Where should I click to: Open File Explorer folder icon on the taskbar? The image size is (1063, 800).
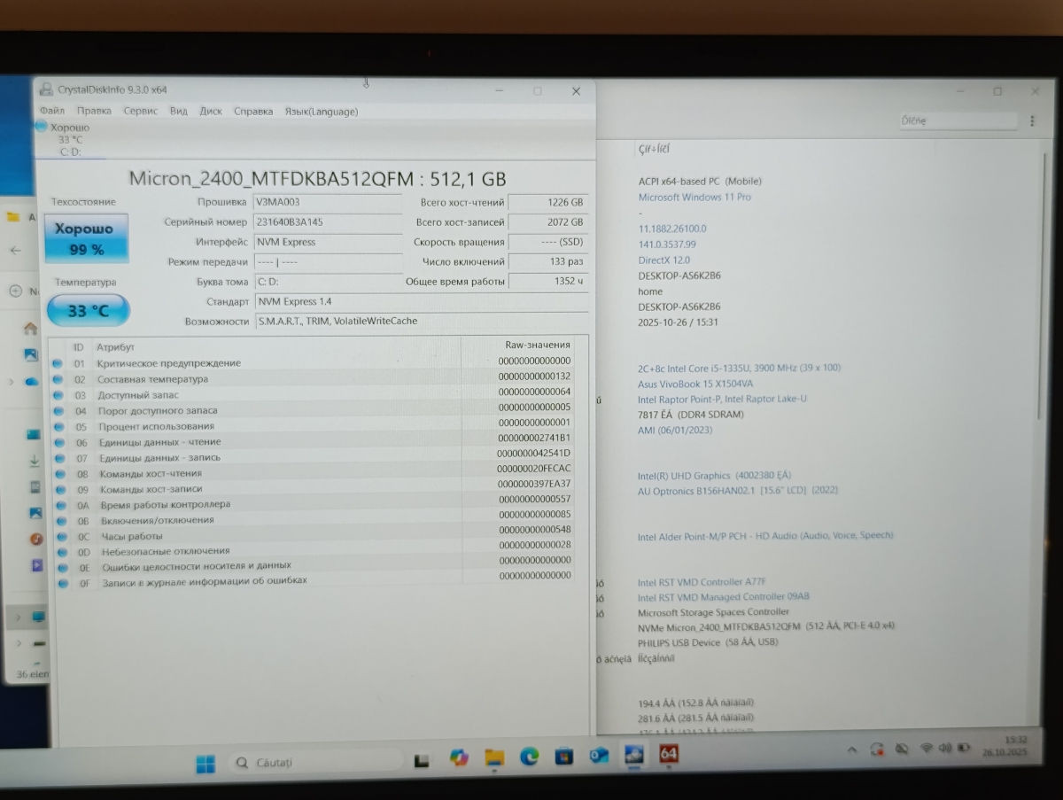coord(493,757)
